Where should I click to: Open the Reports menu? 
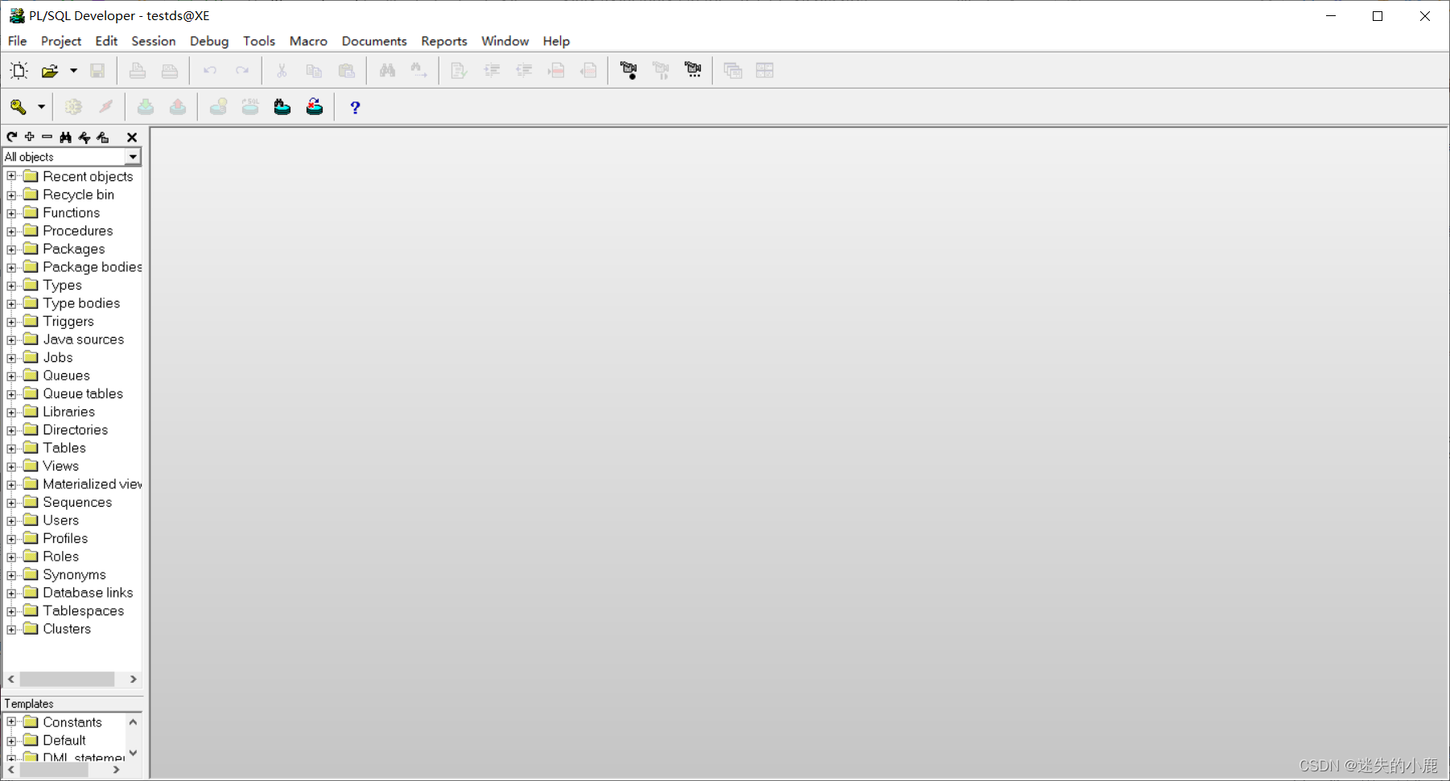tap(444, 41)
